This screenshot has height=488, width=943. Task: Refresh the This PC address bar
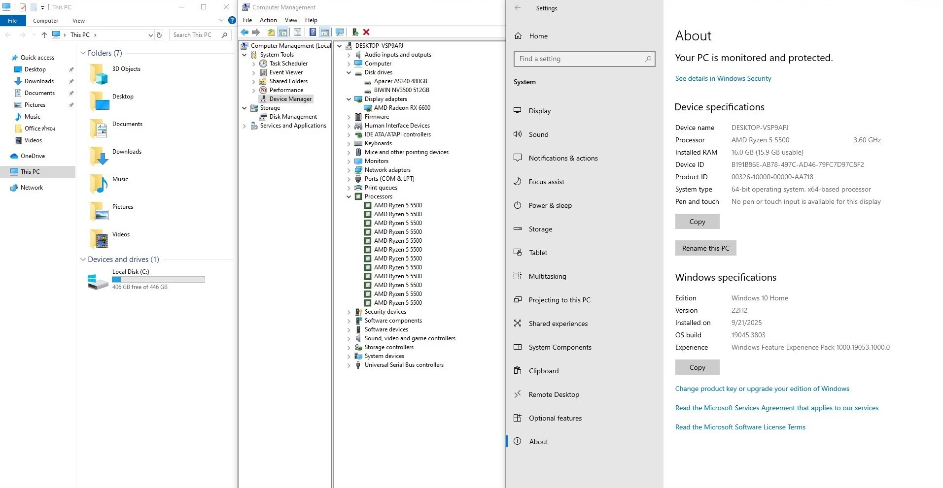159,35
